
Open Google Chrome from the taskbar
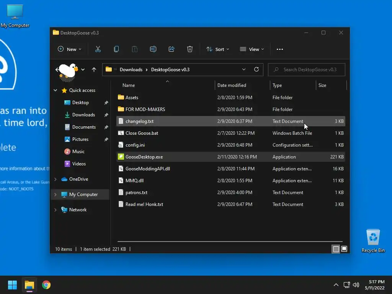click(x=46, y=285)
